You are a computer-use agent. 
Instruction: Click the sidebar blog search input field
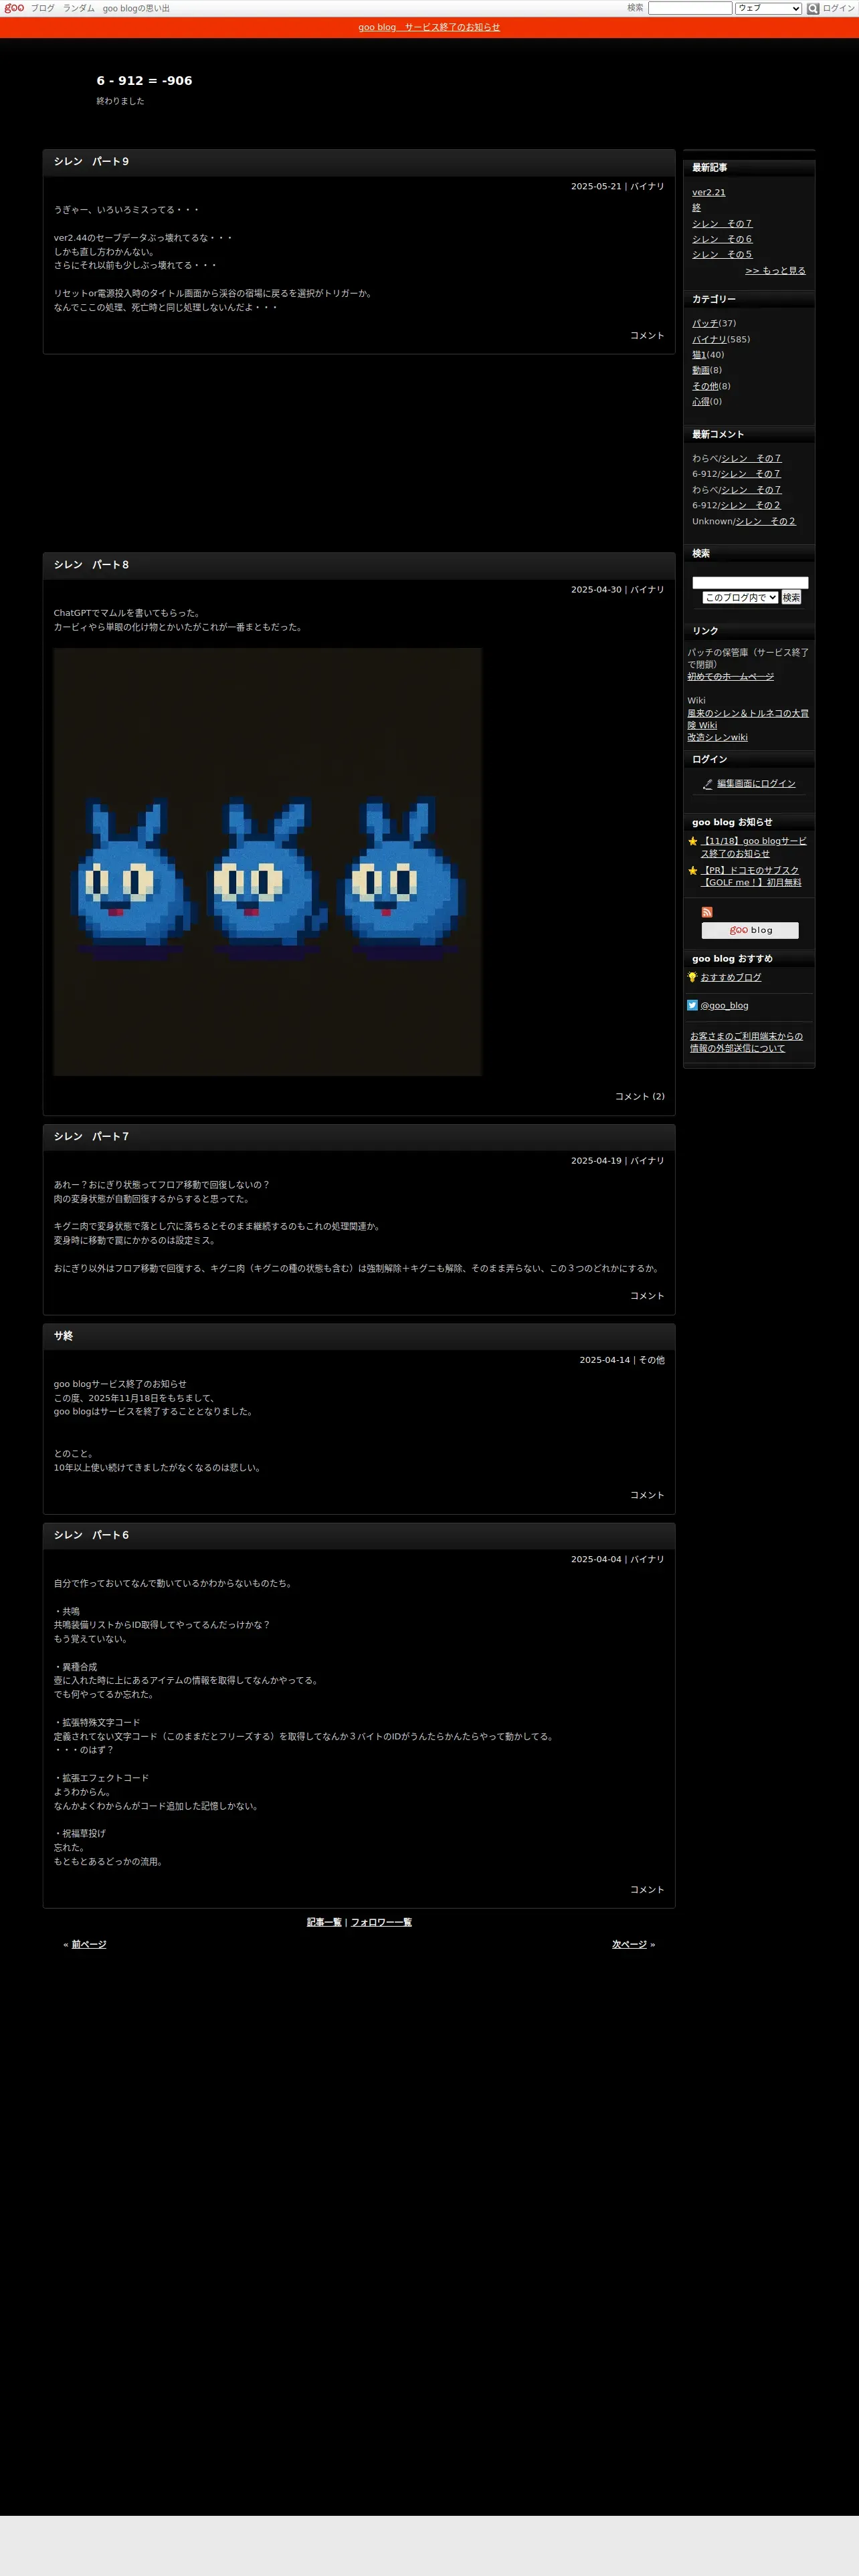750,582
